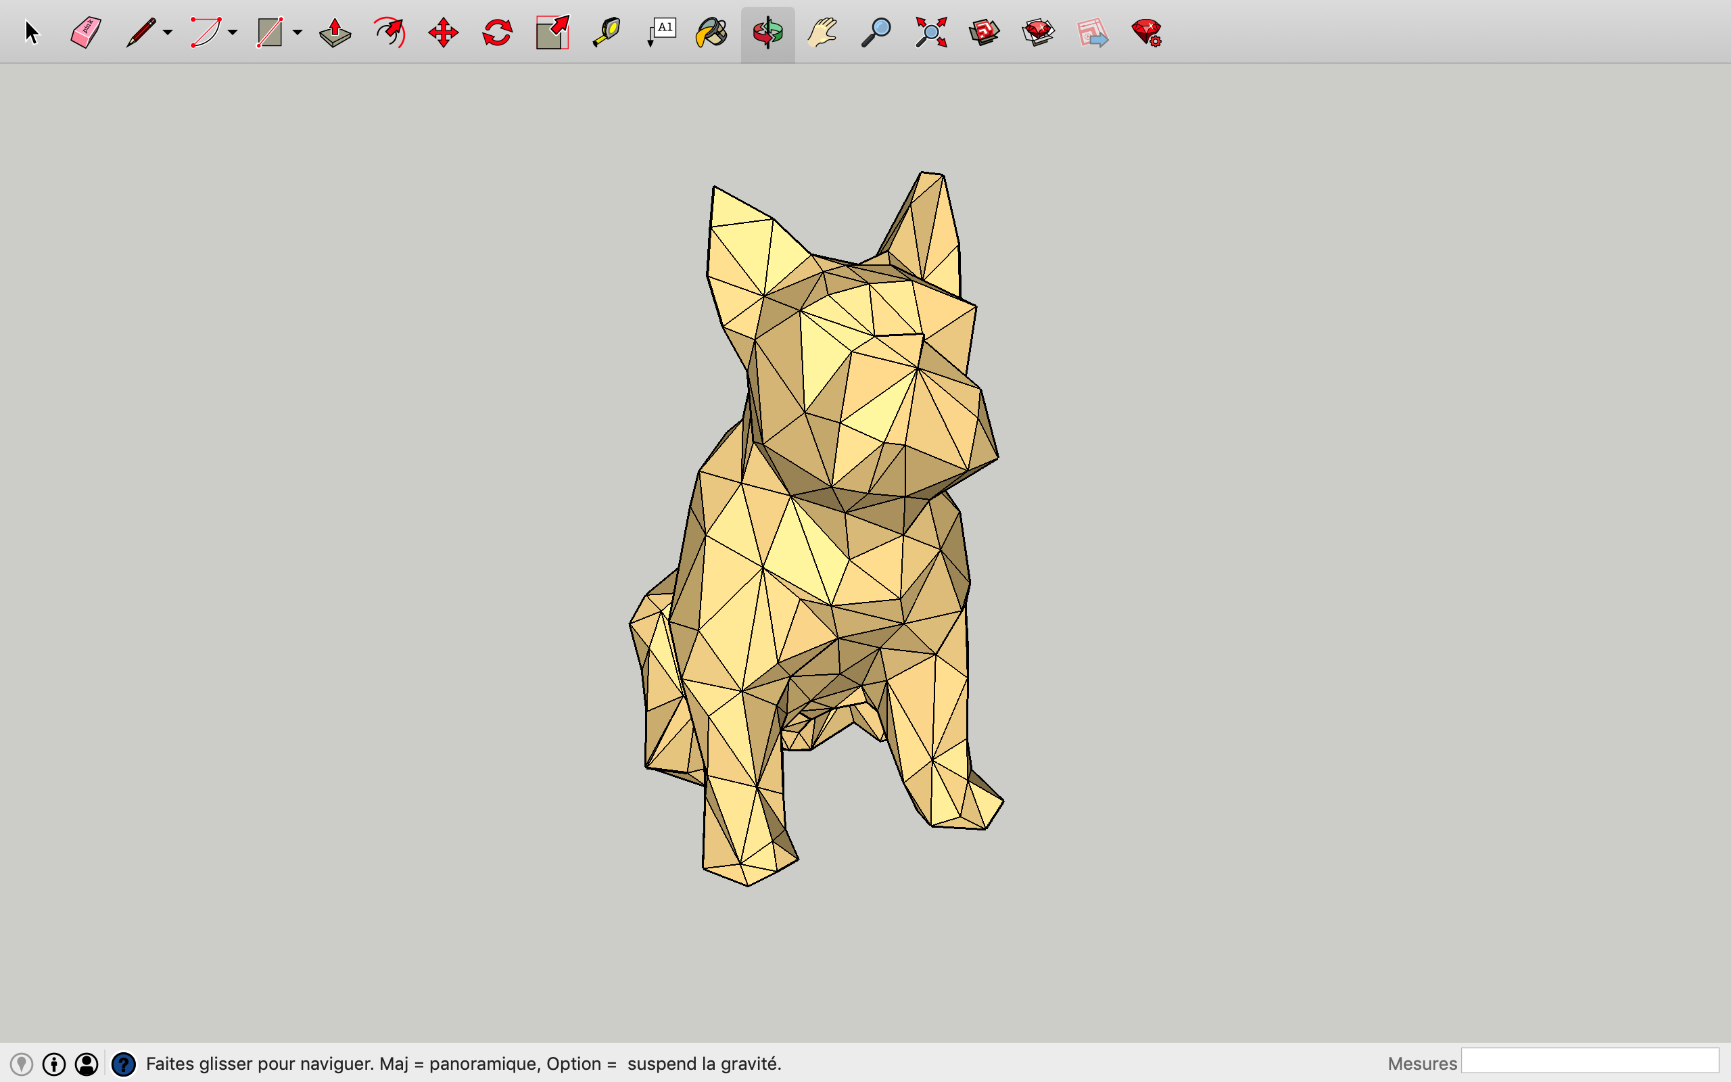Select the arrow Select tool
The image size is (1731, 1082).
coord(32,32)
